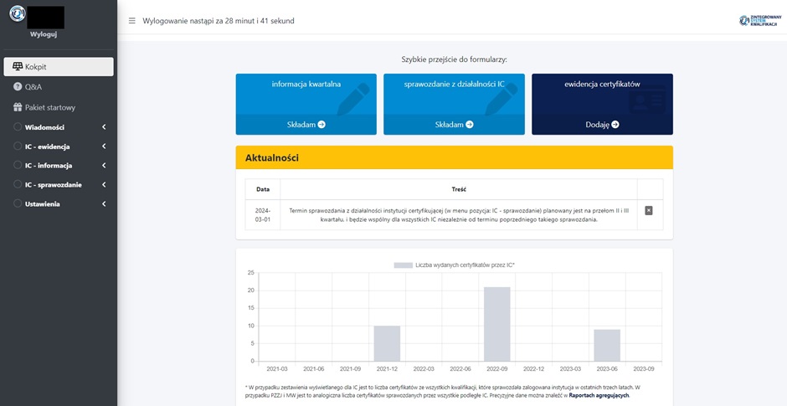
Task: Open the IC - informacja menu item
Action: (59, 166)
